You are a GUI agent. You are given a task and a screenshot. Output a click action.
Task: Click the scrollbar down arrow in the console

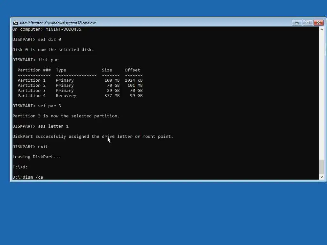click(x=322, y=177)
